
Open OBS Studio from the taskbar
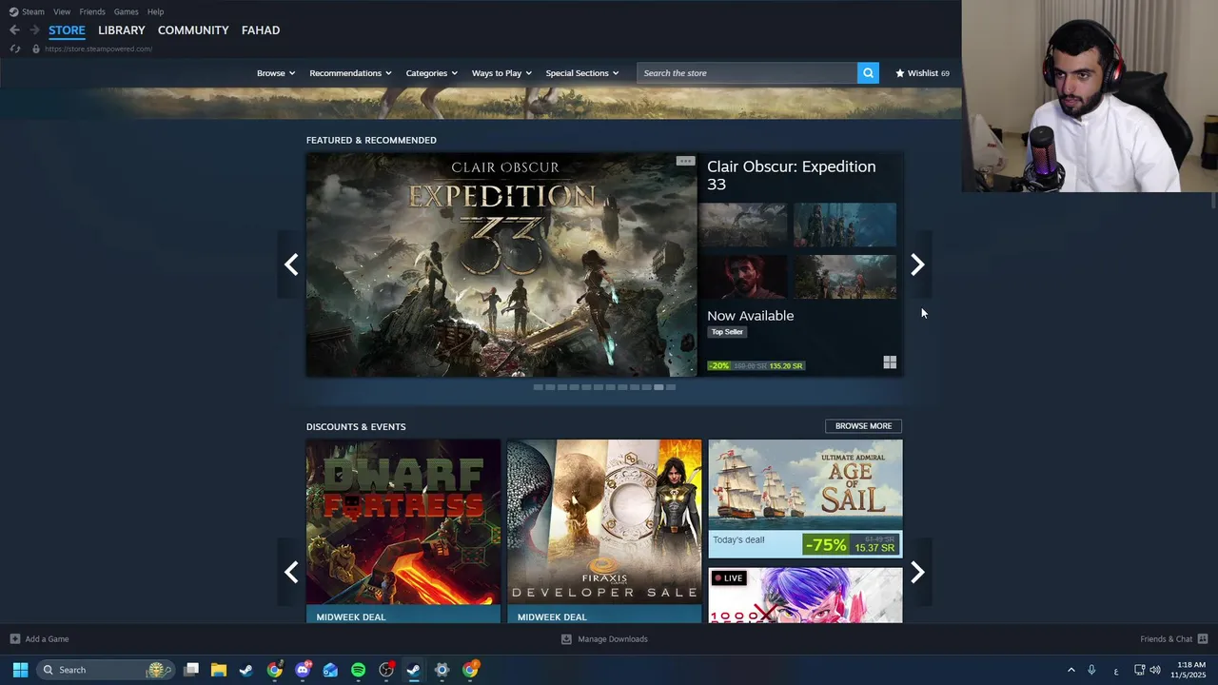coord(385,670)
